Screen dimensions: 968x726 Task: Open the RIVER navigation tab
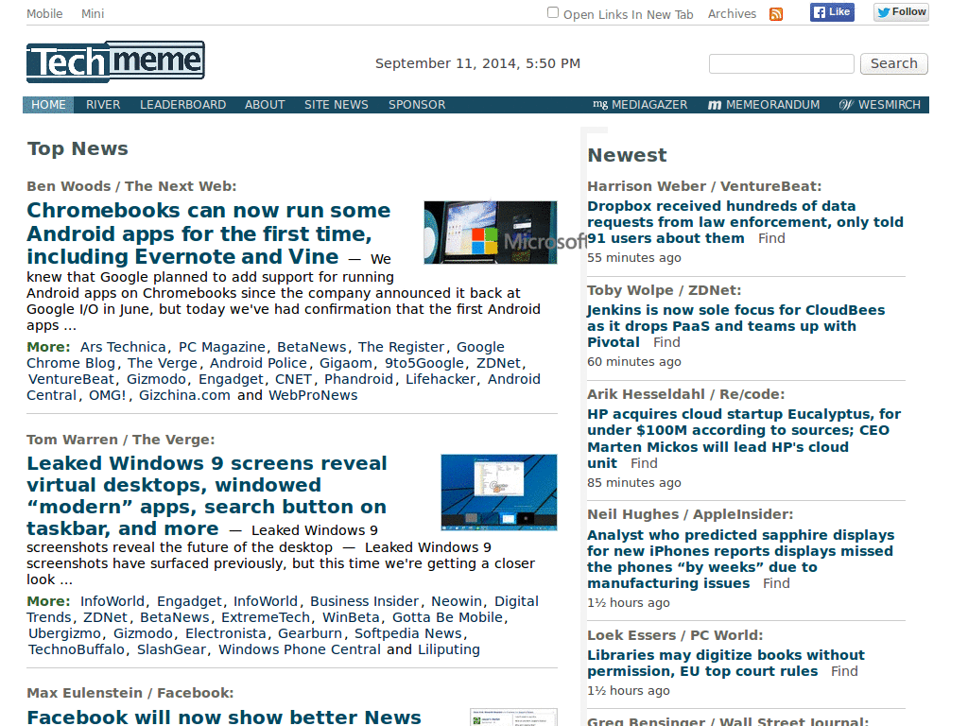tap(103, 105)
